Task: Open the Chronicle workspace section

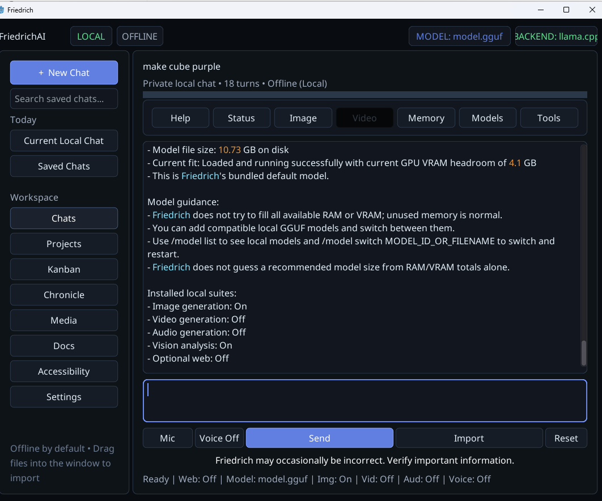Action: point(63,295)
